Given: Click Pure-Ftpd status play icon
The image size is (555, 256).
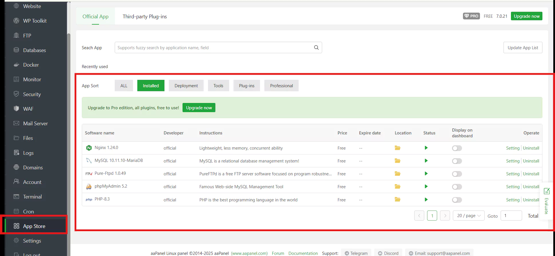Looking at the screenshot, I should coord(426,174).
